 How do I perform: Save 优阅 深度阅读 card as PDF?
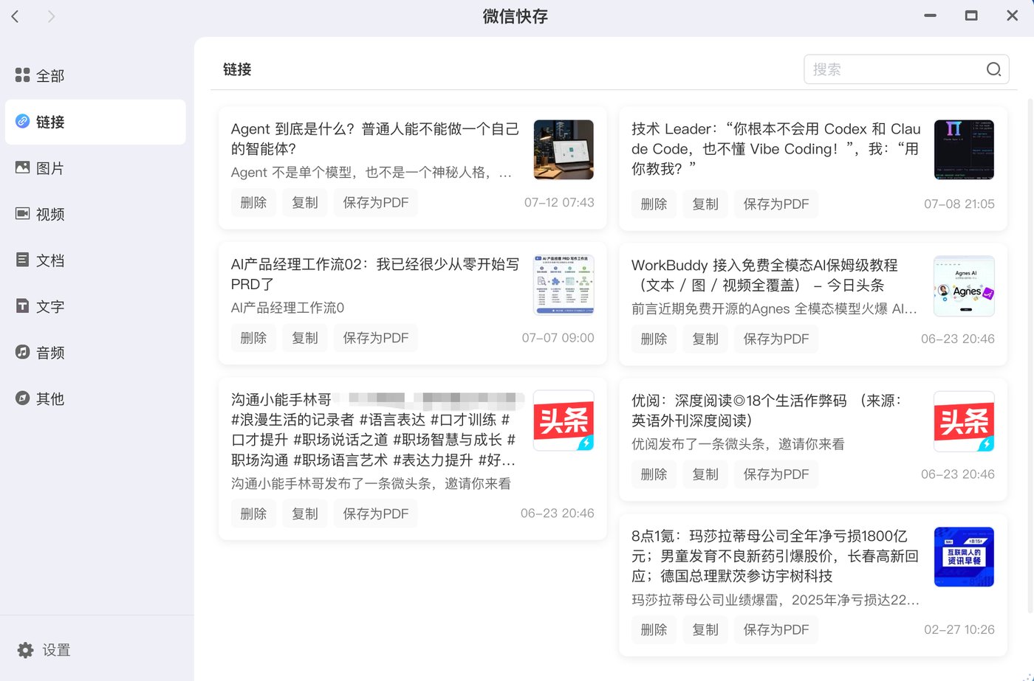776,474
